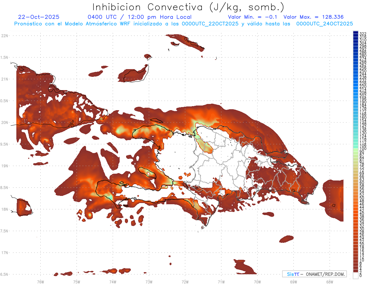Select the "Valor Min. = -0.1" readout

click(x=253, y=17)
